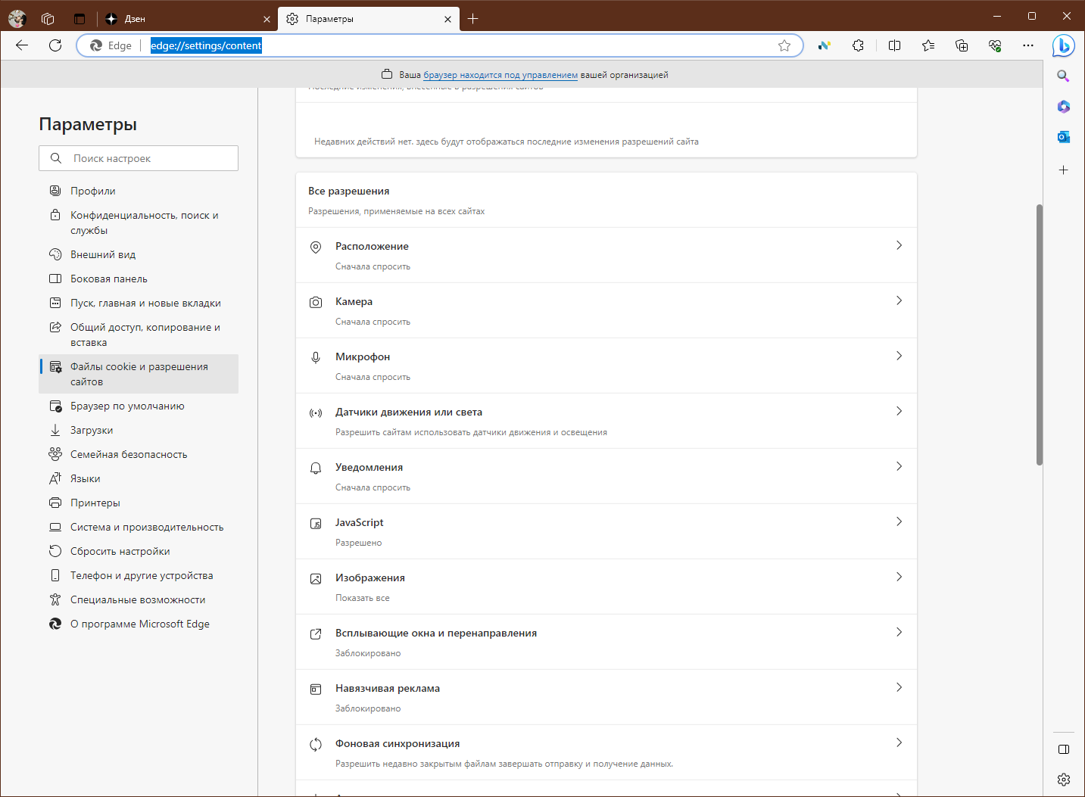Image resolution: width=1085 pixels, height=797 pixels.
Task: Expand Микрофон permission chevron
Action: click(899, 356)
